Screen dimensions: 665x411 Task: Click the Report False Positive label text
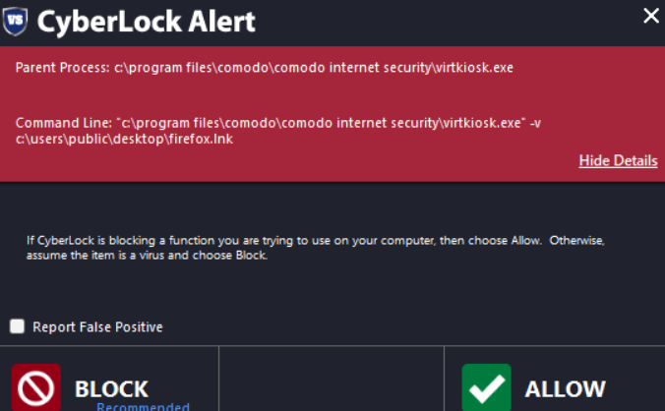[x=97, y=326]
